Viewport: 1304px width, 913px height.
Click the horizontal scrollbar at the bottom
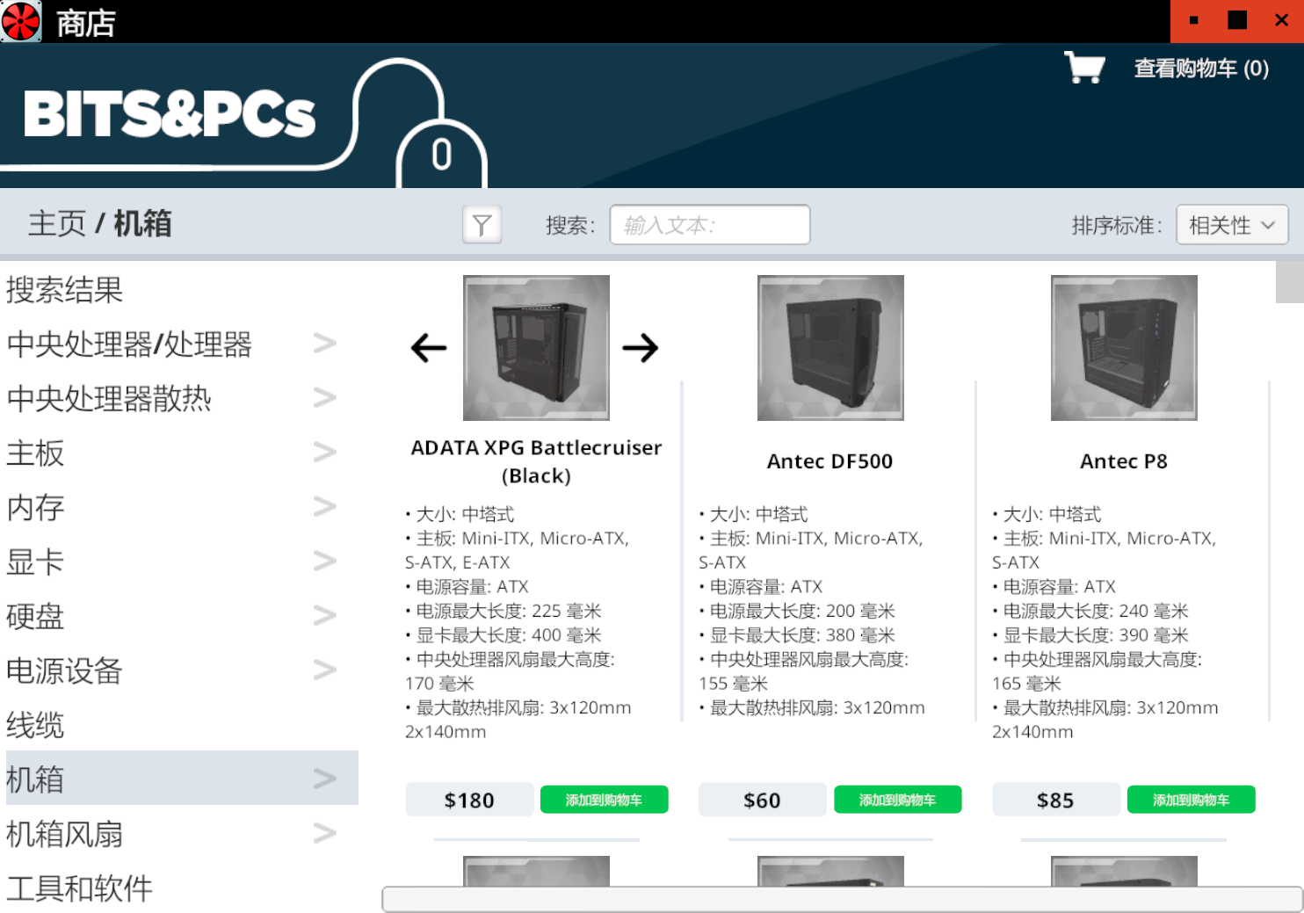pos(842,899)
